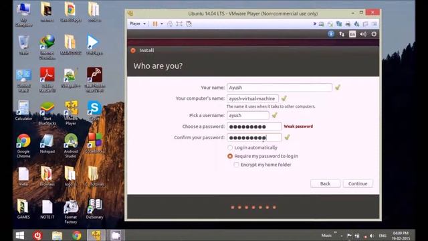
Task: Click the sound card device icon in VMware toolbar
Action: 356,24
